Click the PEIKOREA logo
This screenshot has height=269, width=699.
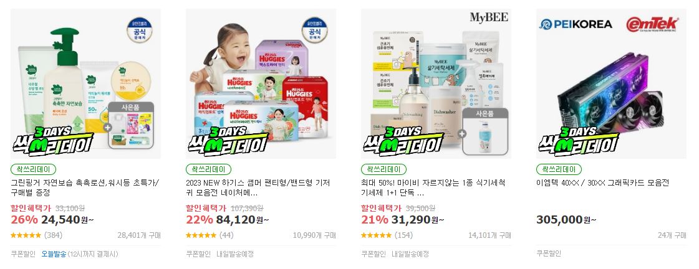coord(576,24)
